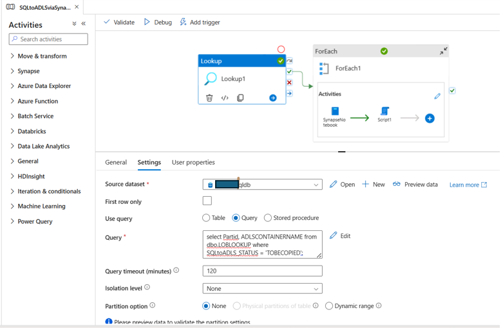Click Lookup success output green check connector

[x=289, y=71]
